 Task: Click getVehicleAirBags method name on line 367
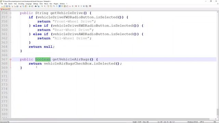point(71,59)
